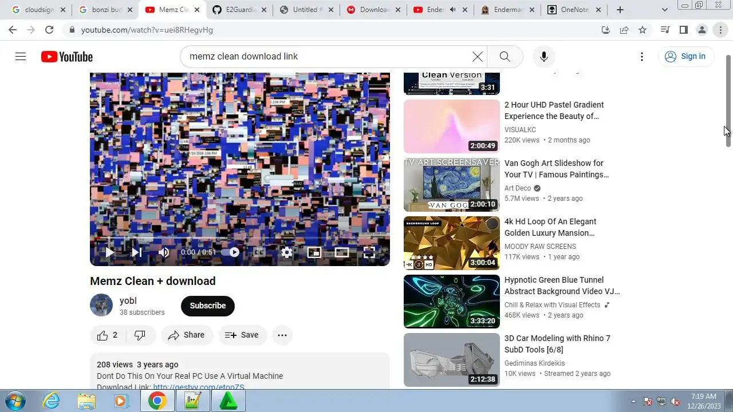Open Windows Explorer folder in taskbar
Screen dimensions: 733x412
click(x=86, y=401)
